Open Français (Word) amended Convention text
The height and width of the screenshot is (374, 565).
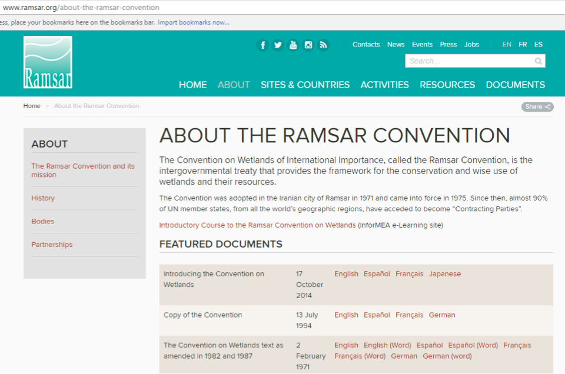coord(360,356)
